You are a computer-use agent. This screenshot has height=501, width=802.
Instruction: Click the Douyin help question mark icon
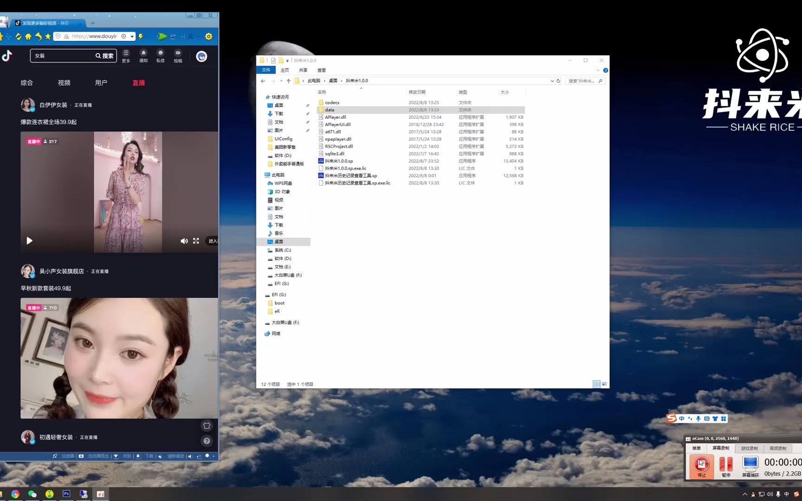point(207,441)
